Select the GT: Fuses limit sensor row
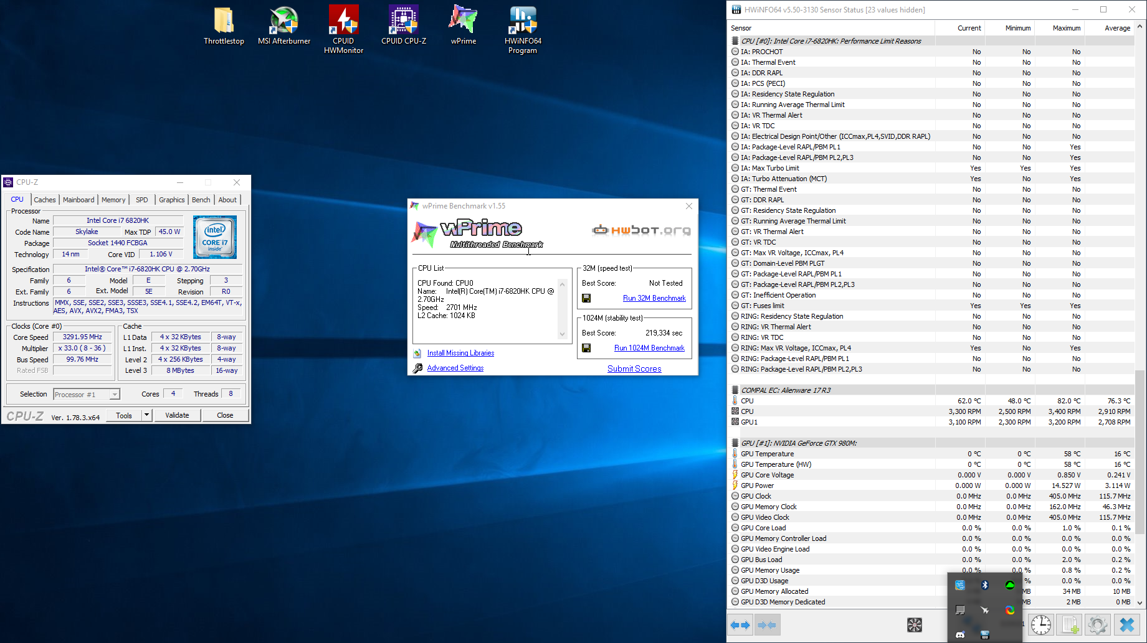The width and height of the screenshot is (1147, 643). coord(932,306)
